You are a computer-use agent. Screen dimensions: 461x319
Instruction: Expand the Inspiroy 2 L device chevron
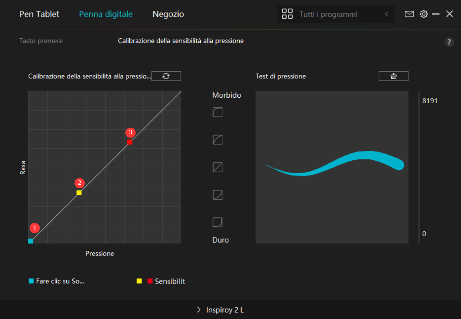pos(199,310)
